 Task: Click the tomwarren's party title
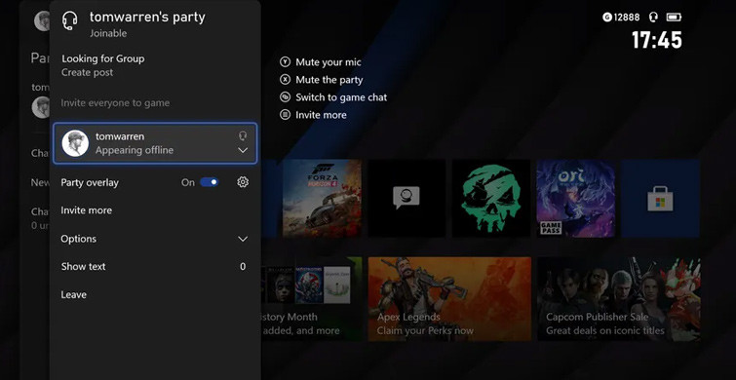point(147,18)
